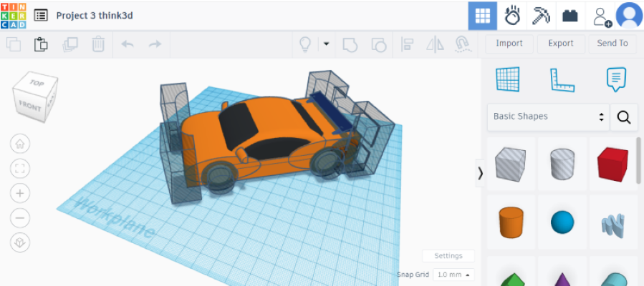Screen dimensions: 644x286
Task: Open grid Settings button
Action: click(x=448, y=256)
